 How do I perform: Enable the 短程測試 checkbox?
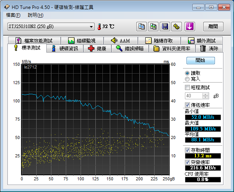pos(188,88)
